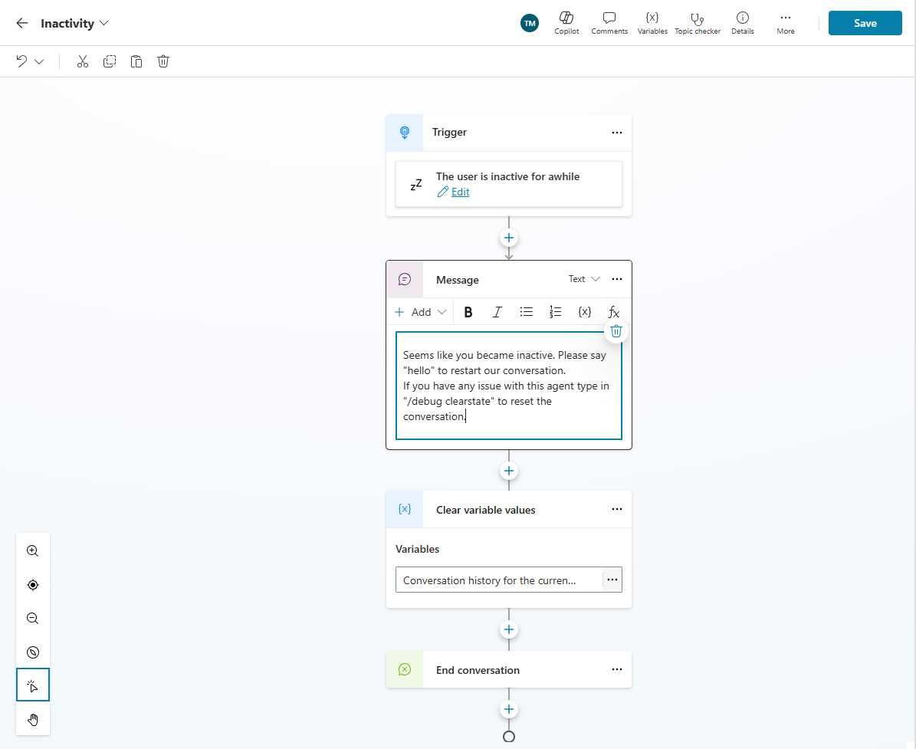The width and height of the screenshot is (916, 749).
Task: Open Copilot assistance panel
Action: pos(566,22)
